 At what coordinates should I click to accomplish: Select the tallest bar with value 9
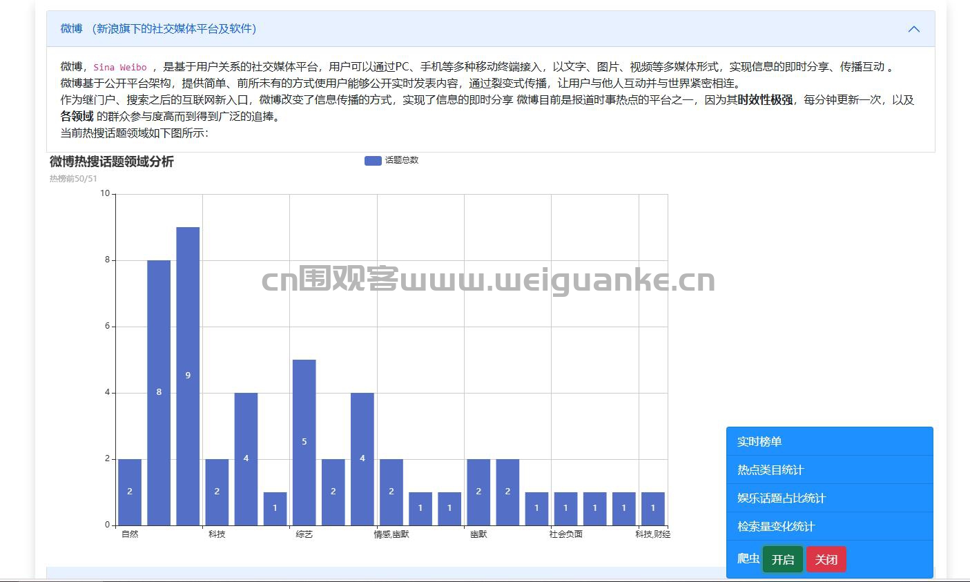click(x=188, y=376)
